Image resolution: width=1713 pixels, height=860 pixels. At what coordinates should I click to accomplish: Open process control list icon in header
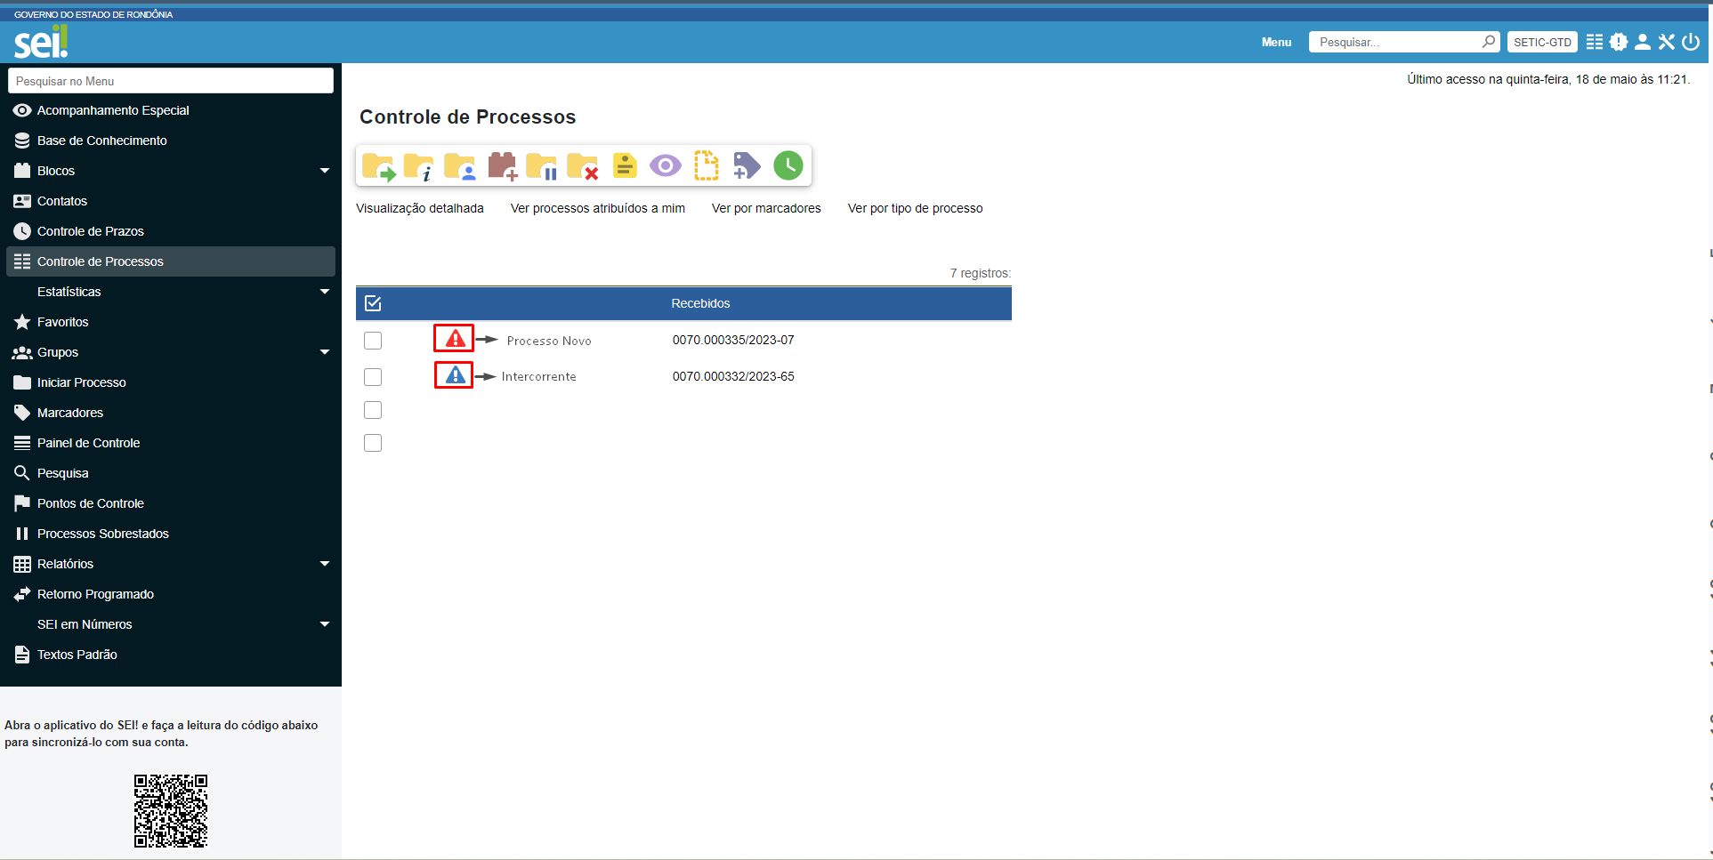click(1595, 42)
